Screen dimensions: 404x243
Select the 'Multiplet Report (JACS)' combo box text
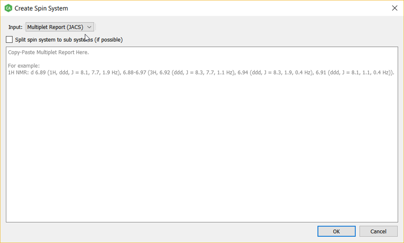55,27
